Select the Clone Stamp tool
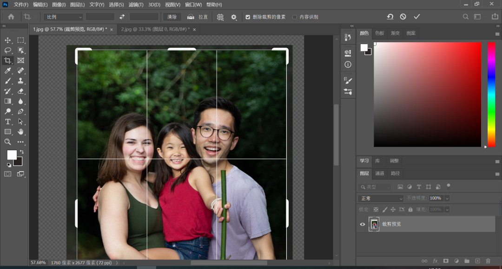 pyautogui.click(x=21, y=81)
